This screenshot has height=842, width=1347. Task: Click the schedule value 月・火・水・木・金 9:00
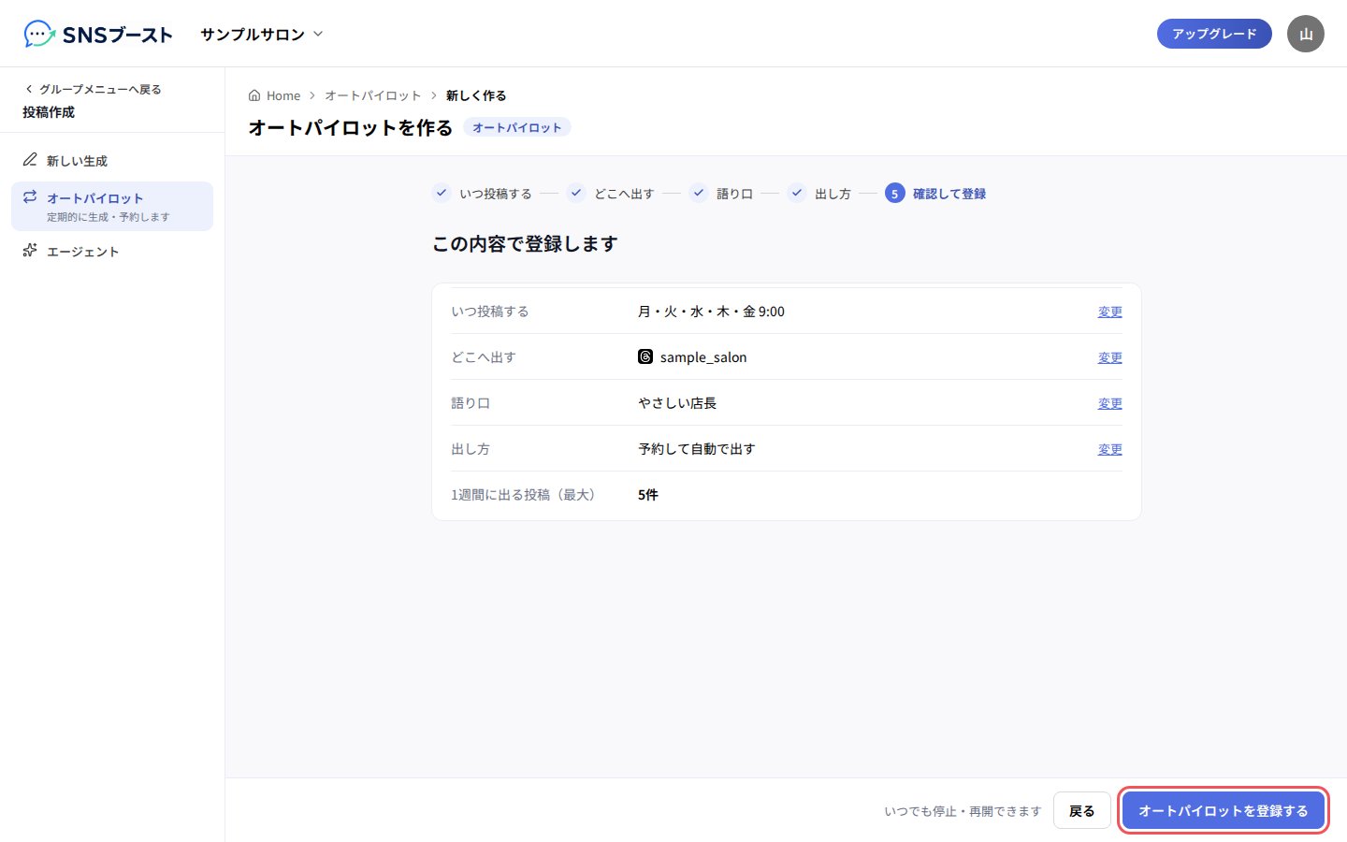(x=711, y=312)
